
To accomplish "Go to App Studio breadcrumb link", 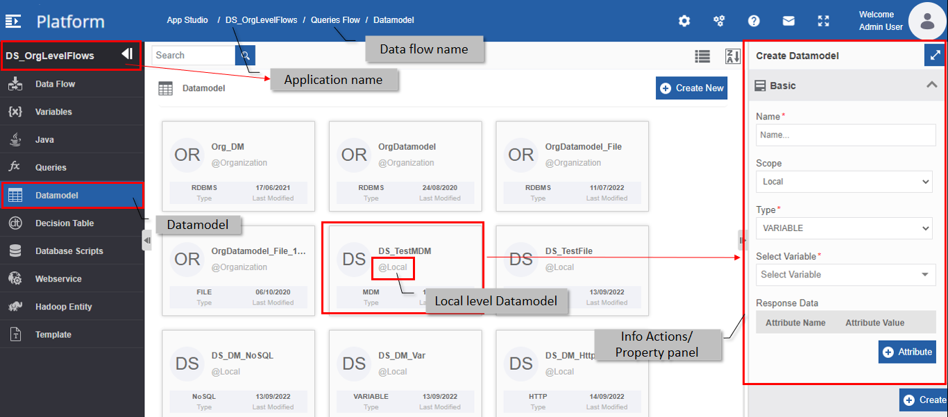I will (x=187, y=20).
